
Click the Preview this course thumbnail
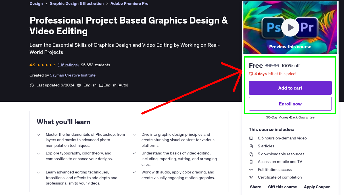point(290,28)
